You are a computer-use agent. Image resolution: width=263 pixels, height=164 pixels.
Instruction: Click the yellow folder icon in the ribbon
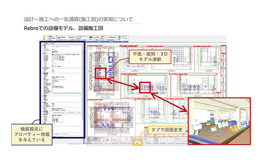95,38
